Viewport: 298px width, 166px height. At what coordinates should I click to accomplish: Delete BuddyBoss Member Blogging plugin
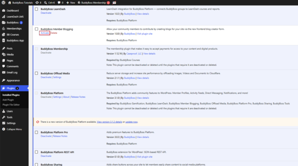(54, 33)
